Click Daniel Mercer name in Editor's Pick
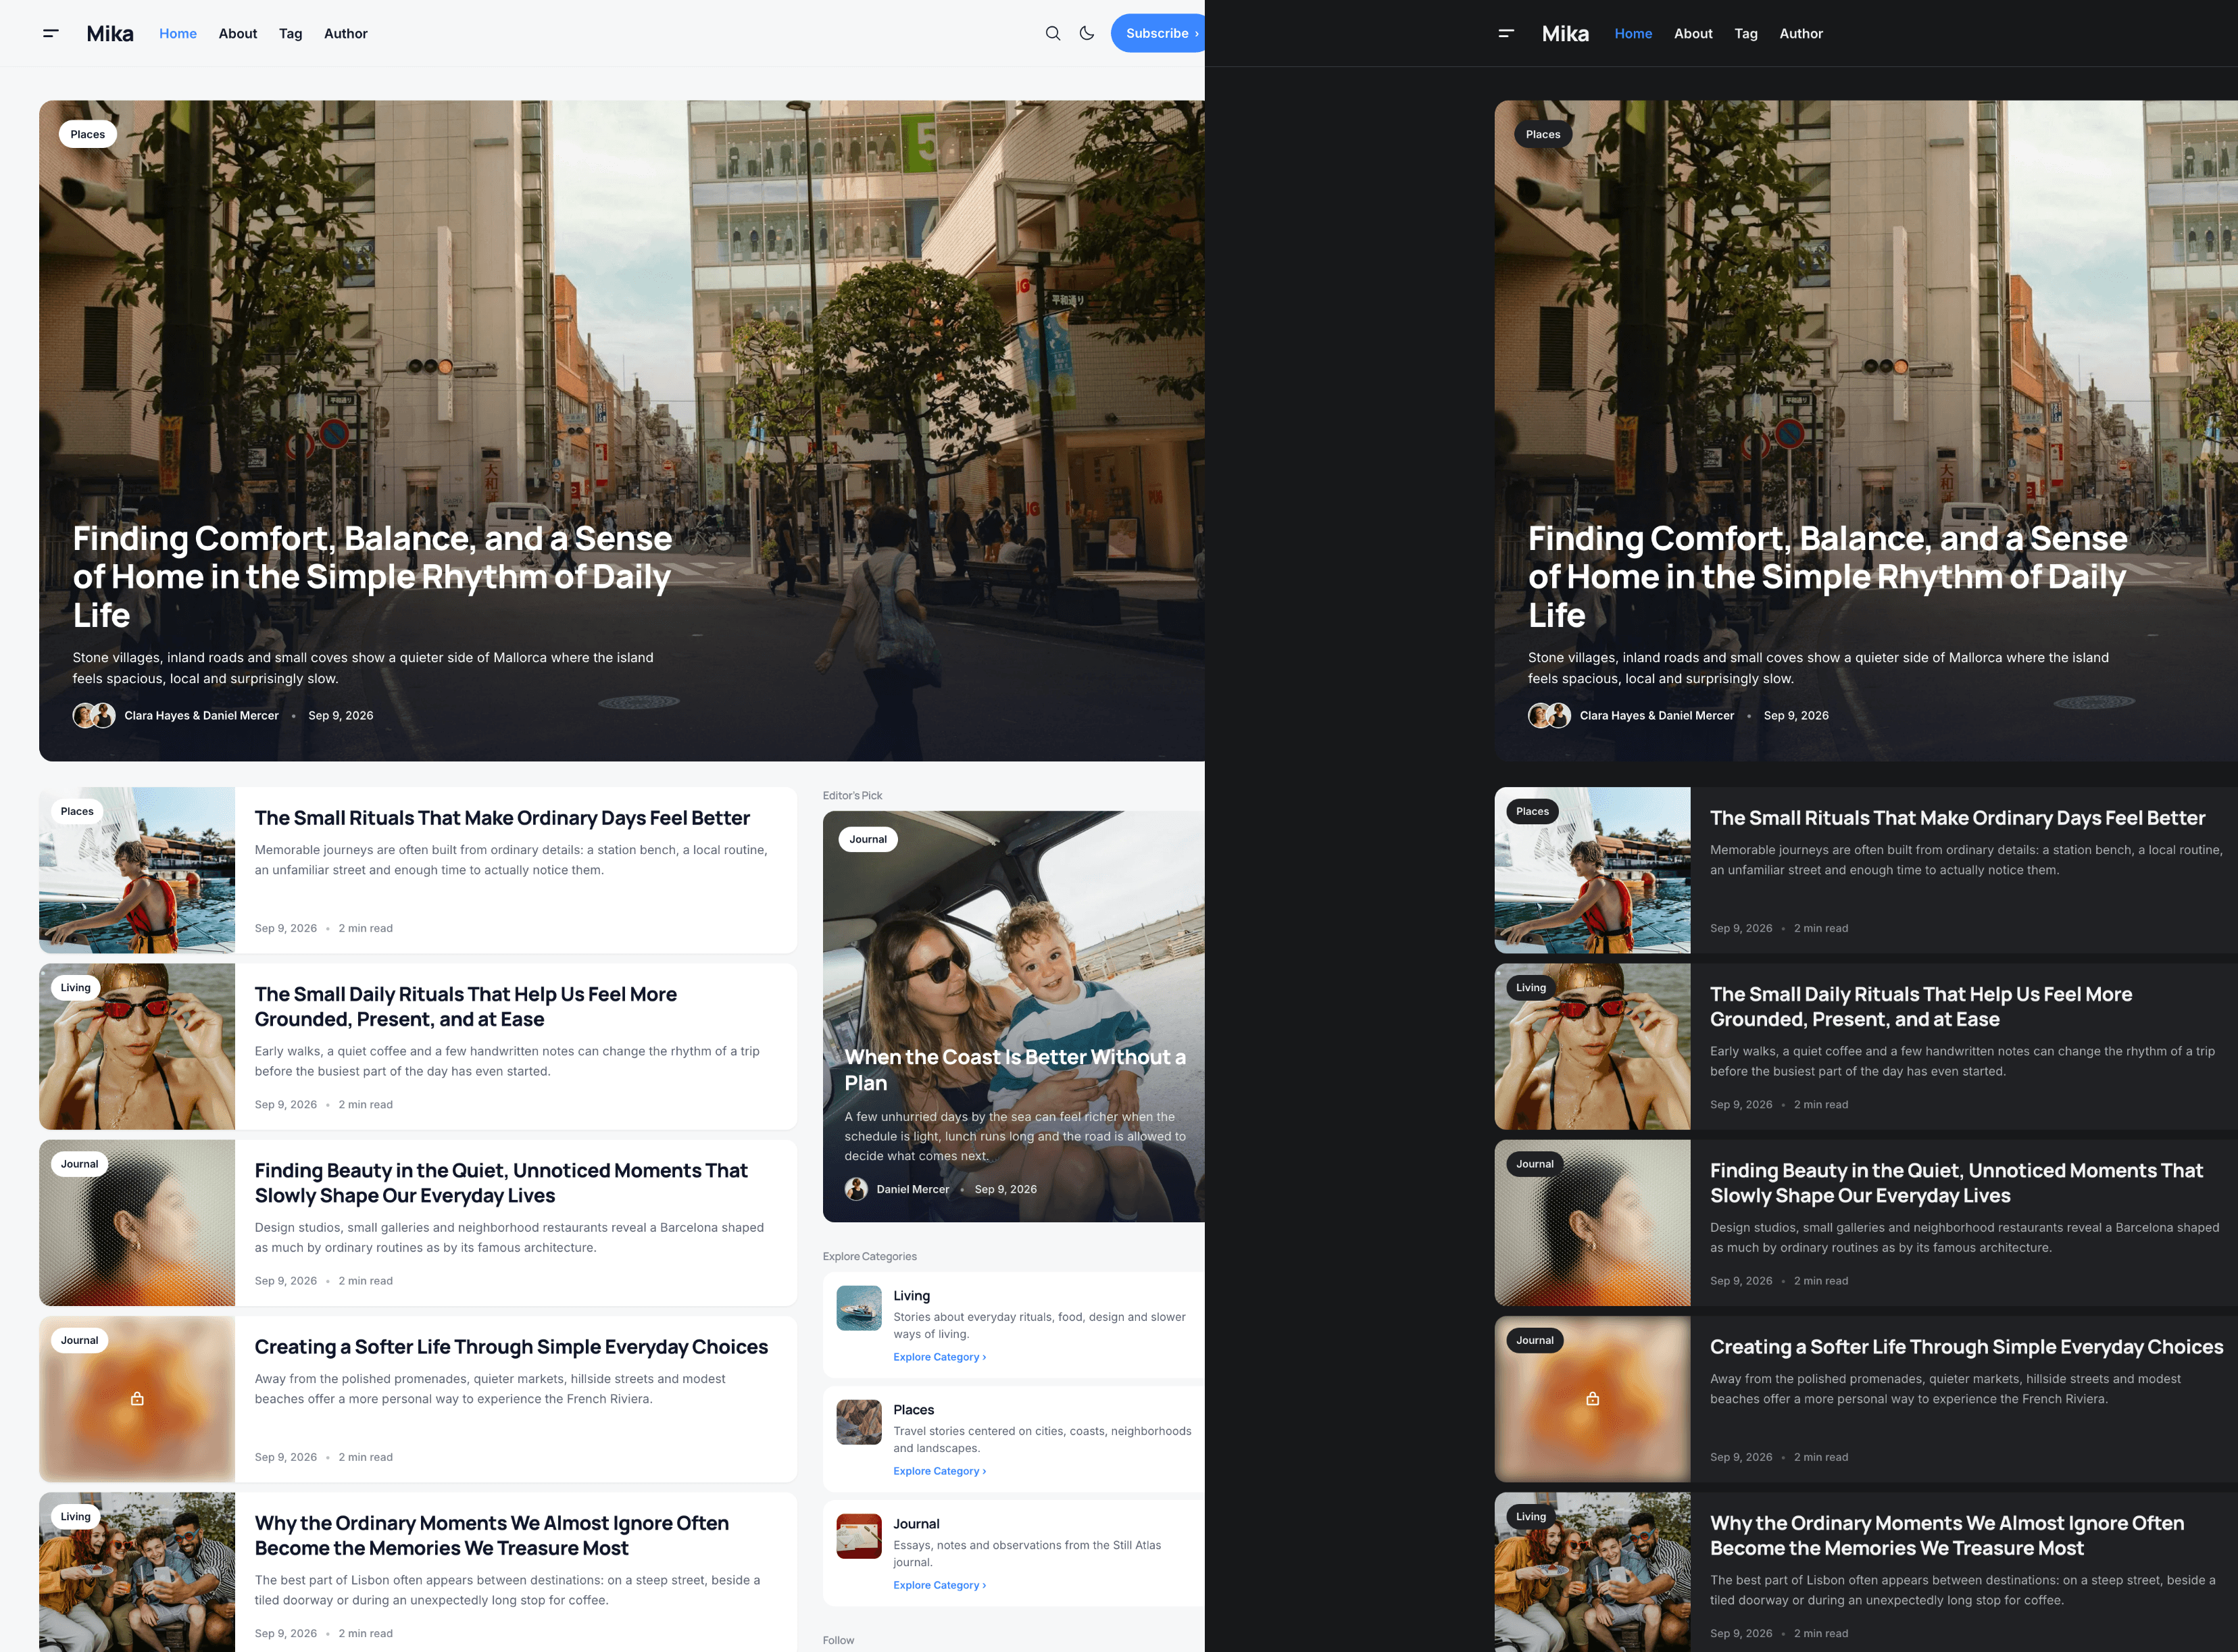 (912, 1189)
